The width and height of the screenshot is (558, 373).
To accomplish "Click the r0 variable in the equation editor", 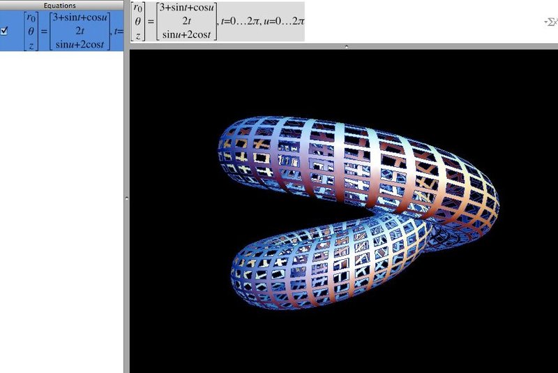I will tap(141, 9).
